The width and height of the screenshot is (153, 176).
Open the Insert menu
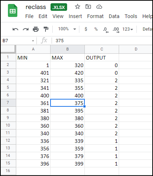pos(75,16)
